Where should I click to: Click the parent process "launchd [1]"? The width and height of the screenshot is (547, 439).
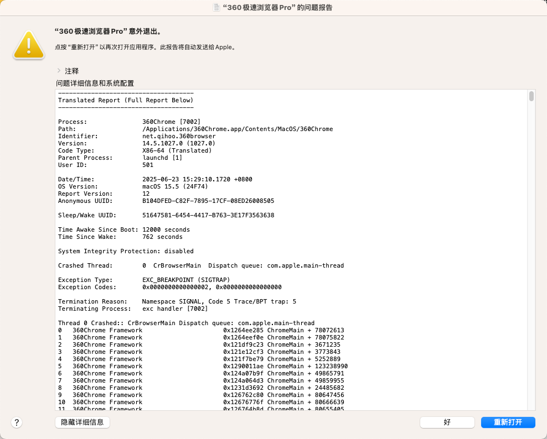point(162,158)
